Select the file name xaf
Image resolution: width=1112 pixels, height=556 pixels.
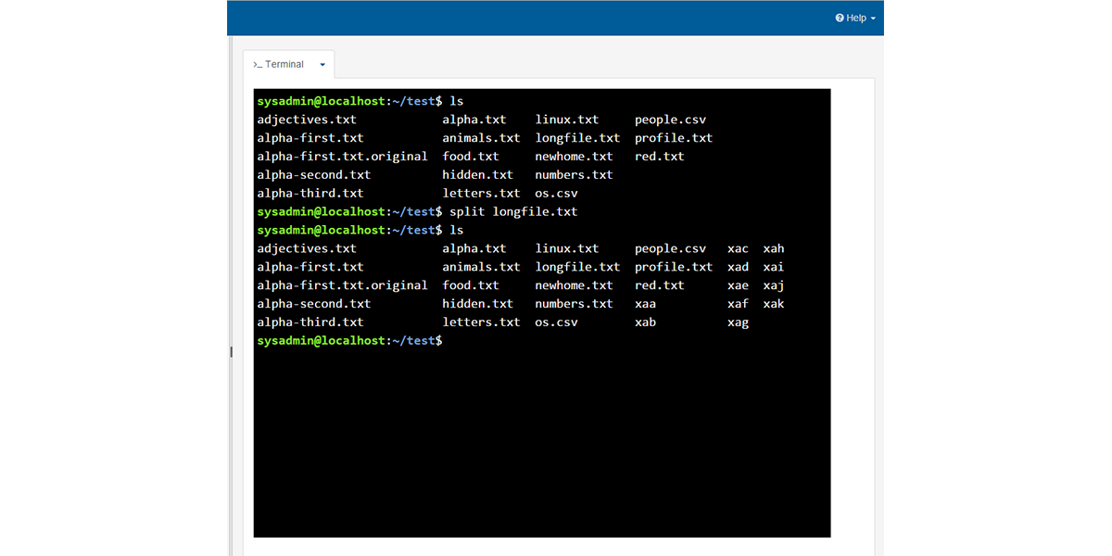tap(738, 304)
